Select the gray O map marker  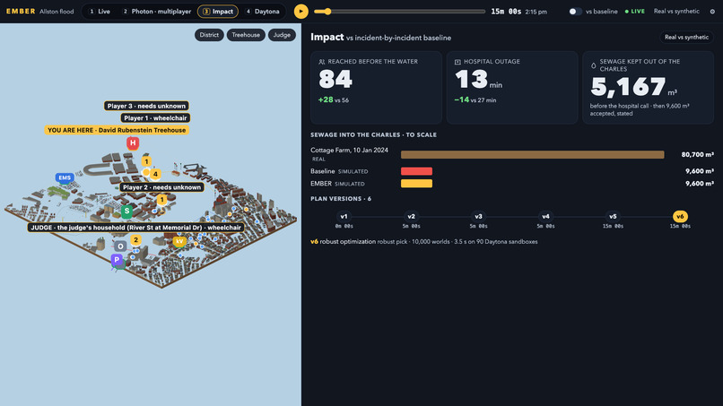coord(120,246)
